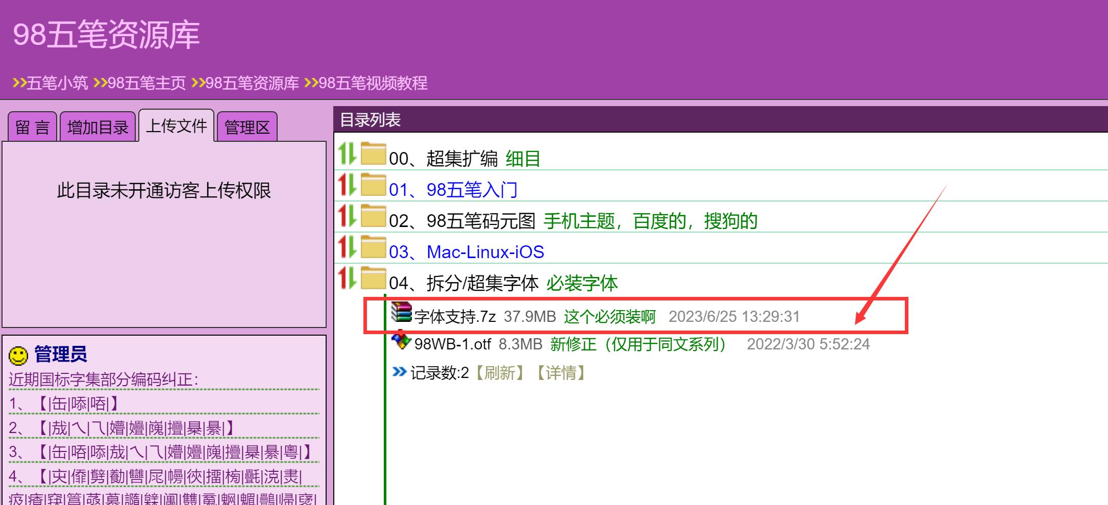Screen dimensions: 1108x505
Task: Click the folder icon beside 01、98五笔入门
Action: tap(373, 185)
